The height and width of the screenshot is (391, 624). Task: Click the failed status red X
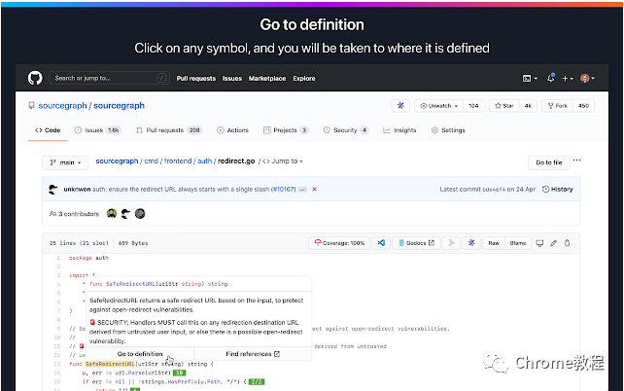(314, 189)
